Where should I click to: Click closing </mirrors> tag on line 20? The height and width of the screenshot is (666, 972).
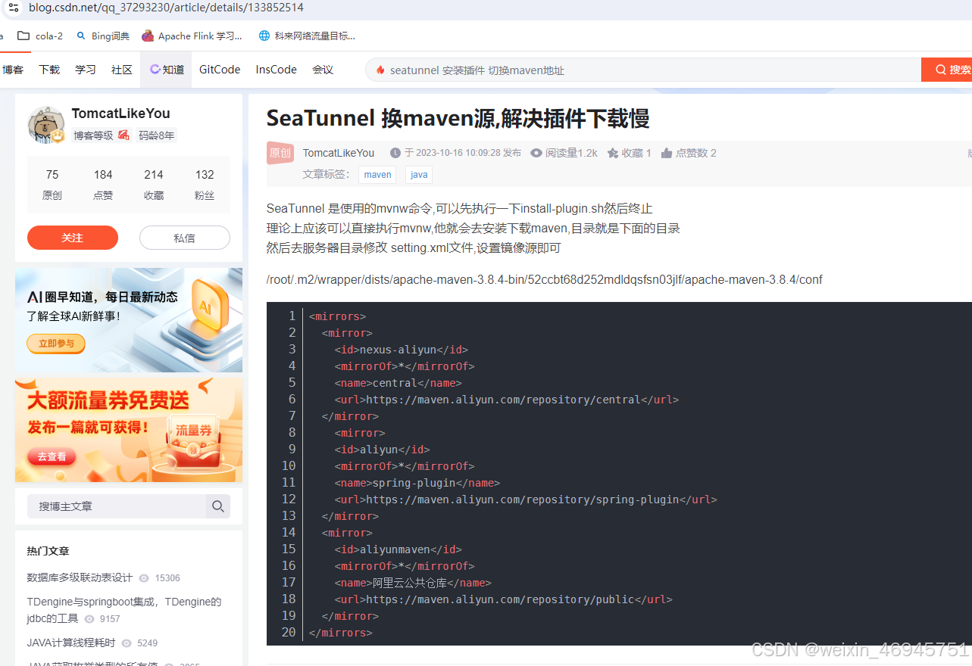(x=341, y=633)
